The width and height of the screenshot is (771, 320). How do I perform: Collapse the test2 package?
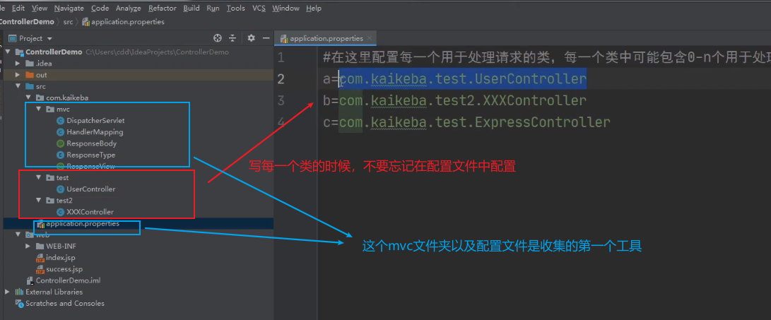(x=39, y=201)
